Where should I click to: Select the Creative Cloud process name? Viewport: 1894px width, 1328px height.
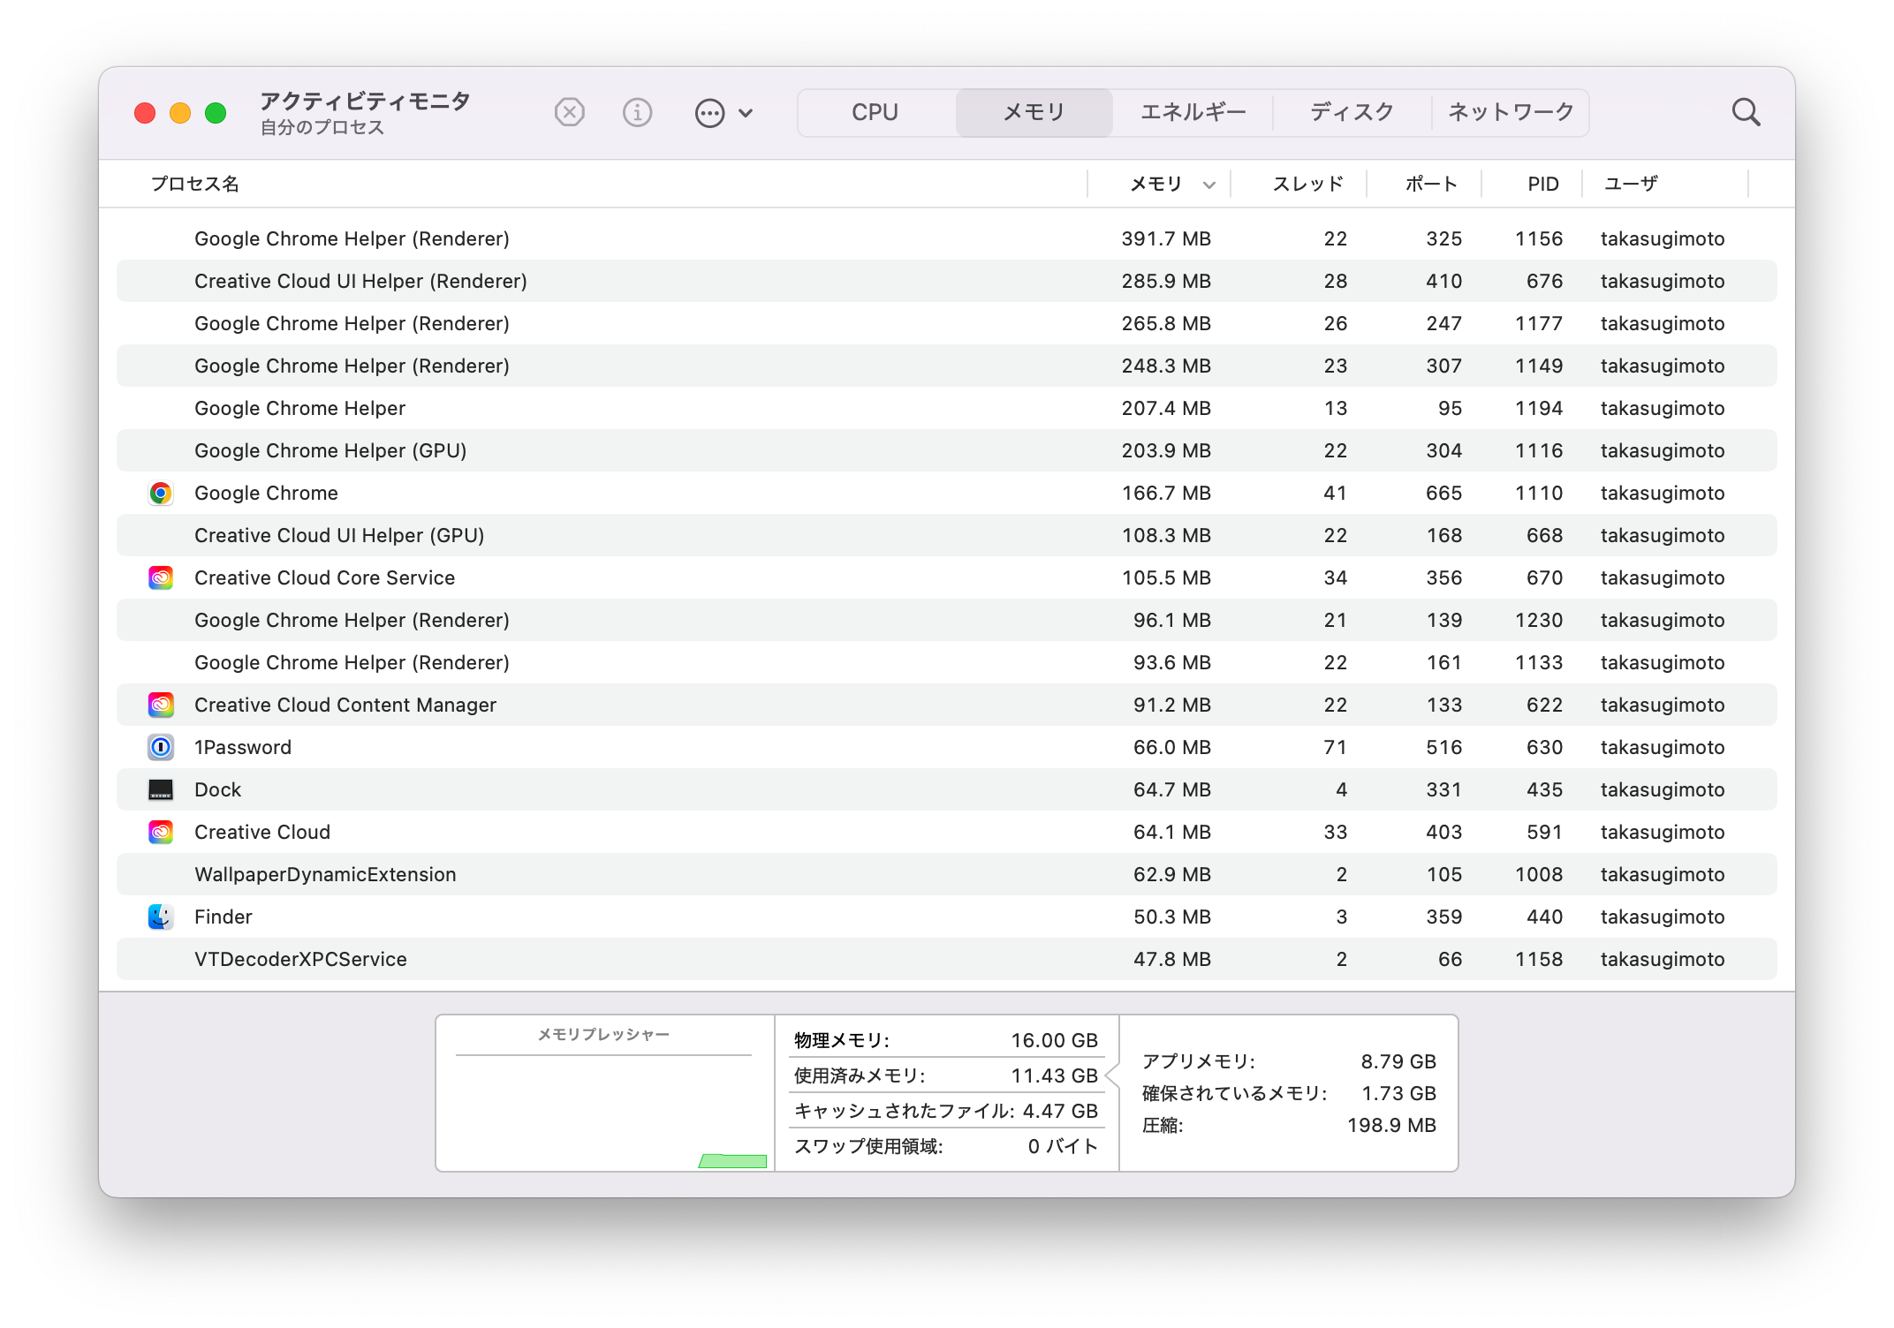coord(262,832)
